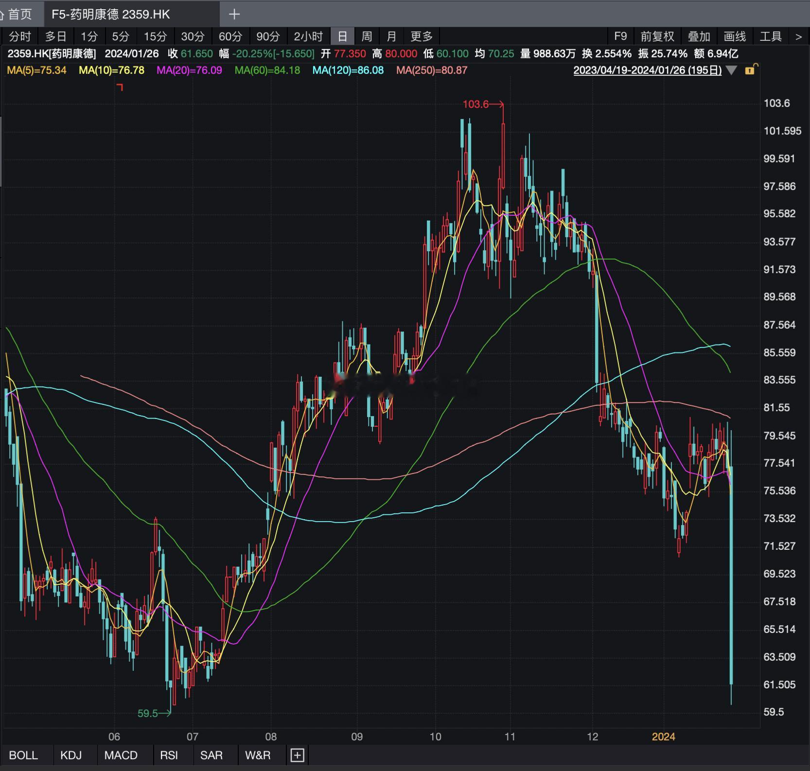Click the date range 2023/04/19-2024/01/26 link
This screenshot has height=771, width=810.
[x=647, y=70]
